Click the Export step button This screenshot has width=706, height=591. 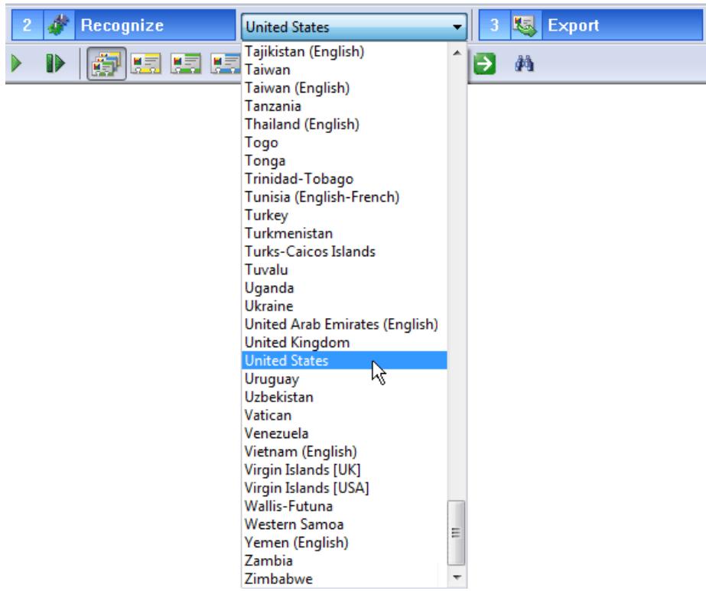pyautogui.click(x=591, y=25)
